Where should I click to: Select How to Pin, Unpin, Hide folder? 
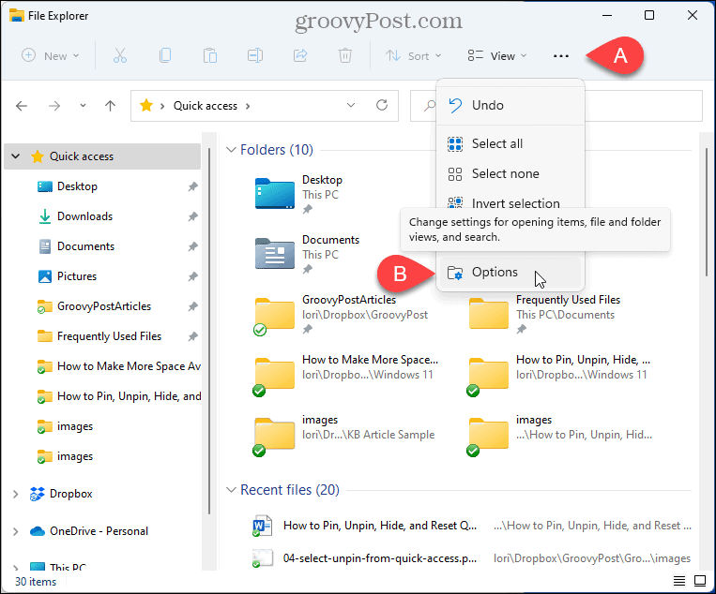tap(489, 375)
